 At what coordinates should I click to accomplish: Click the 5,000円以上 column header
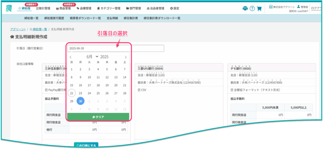point(298,107)
